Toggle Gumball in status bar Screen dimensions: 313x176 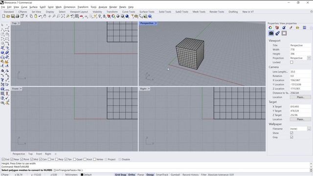click(x=175, y=175)
